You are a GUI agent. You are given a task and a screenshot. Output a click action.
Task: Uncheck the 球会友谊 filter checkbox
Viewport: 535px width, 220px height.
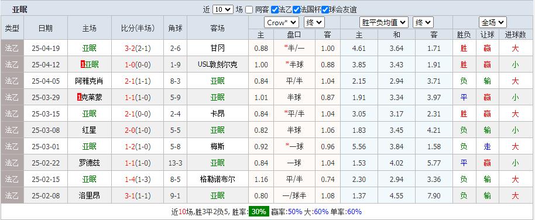tap(325, 9)
